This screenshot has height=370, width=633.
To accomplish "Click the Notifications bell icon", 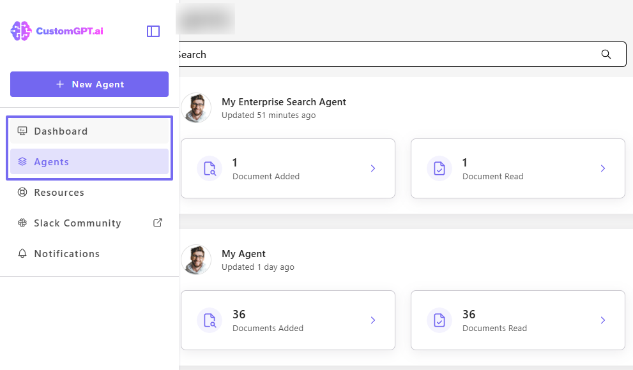I will 22,253.
